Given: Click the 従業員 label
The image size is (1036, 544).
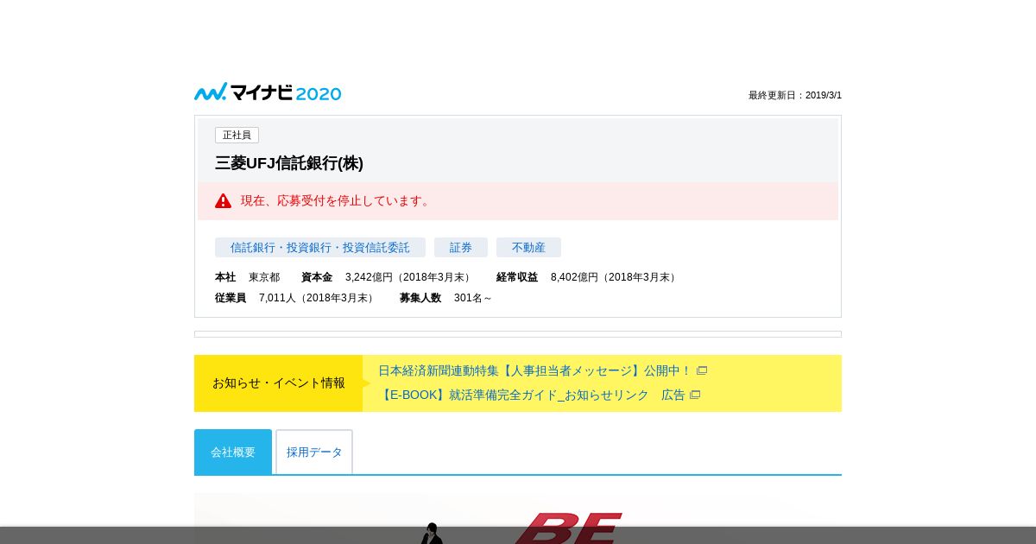Looking at the screenshot, I should coord(231,298).
